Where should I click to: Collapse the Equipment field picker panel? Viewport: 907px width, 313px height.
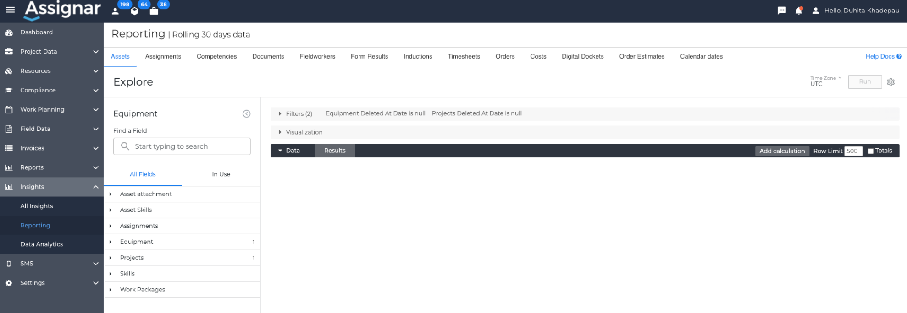pos(246,113)
